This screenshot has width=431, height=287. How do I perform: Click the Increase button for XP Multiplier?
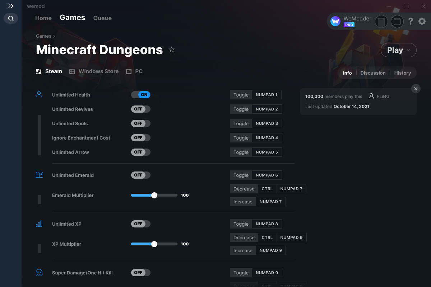pyautogui.click(x=243, y=250)
